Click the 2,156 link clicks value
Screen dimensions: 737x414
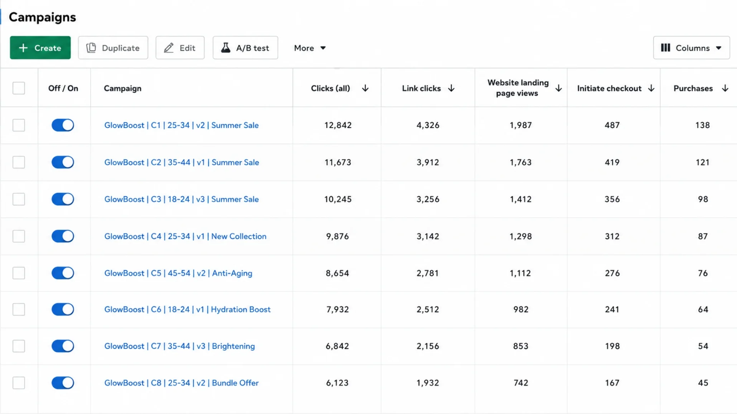click(428, 346)
